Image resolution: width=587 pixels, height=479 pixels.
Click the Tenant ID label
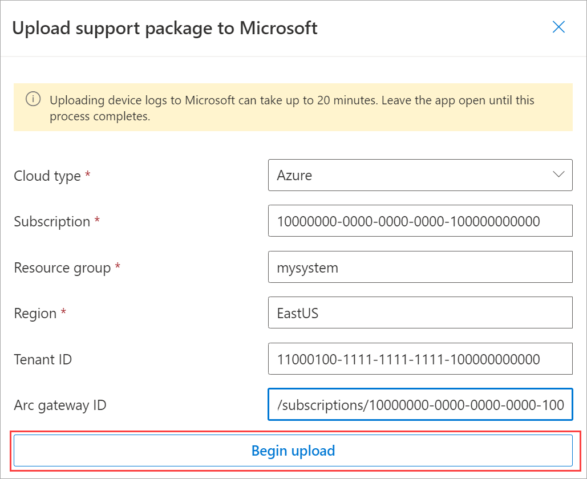(x=43, y=359)
